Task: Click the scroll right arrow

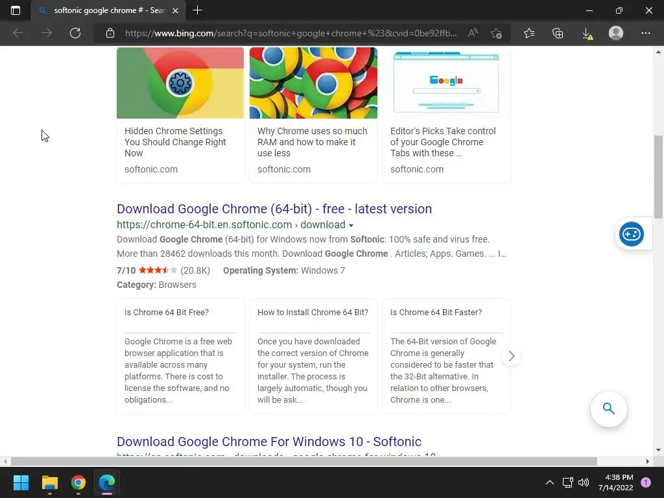Action: pos(647,461)
